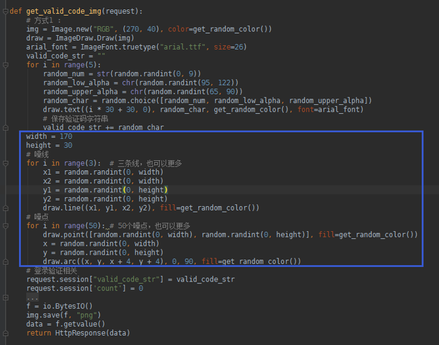Screen dimensions: 439x345
Task: Collapse the 'for i in range(50)' loop fold marker
Action: (x=5, y=226)
